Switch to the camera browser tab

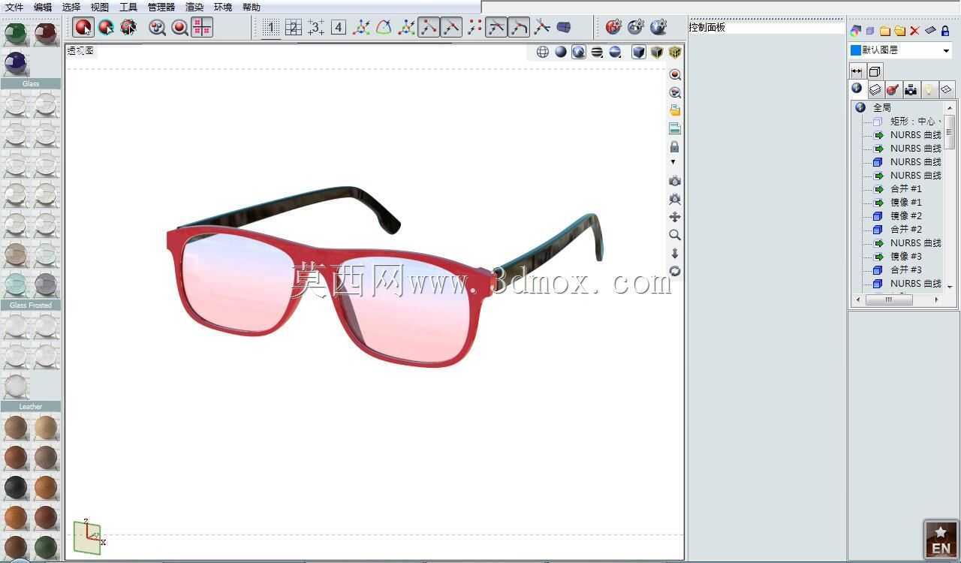coord(911,89)
